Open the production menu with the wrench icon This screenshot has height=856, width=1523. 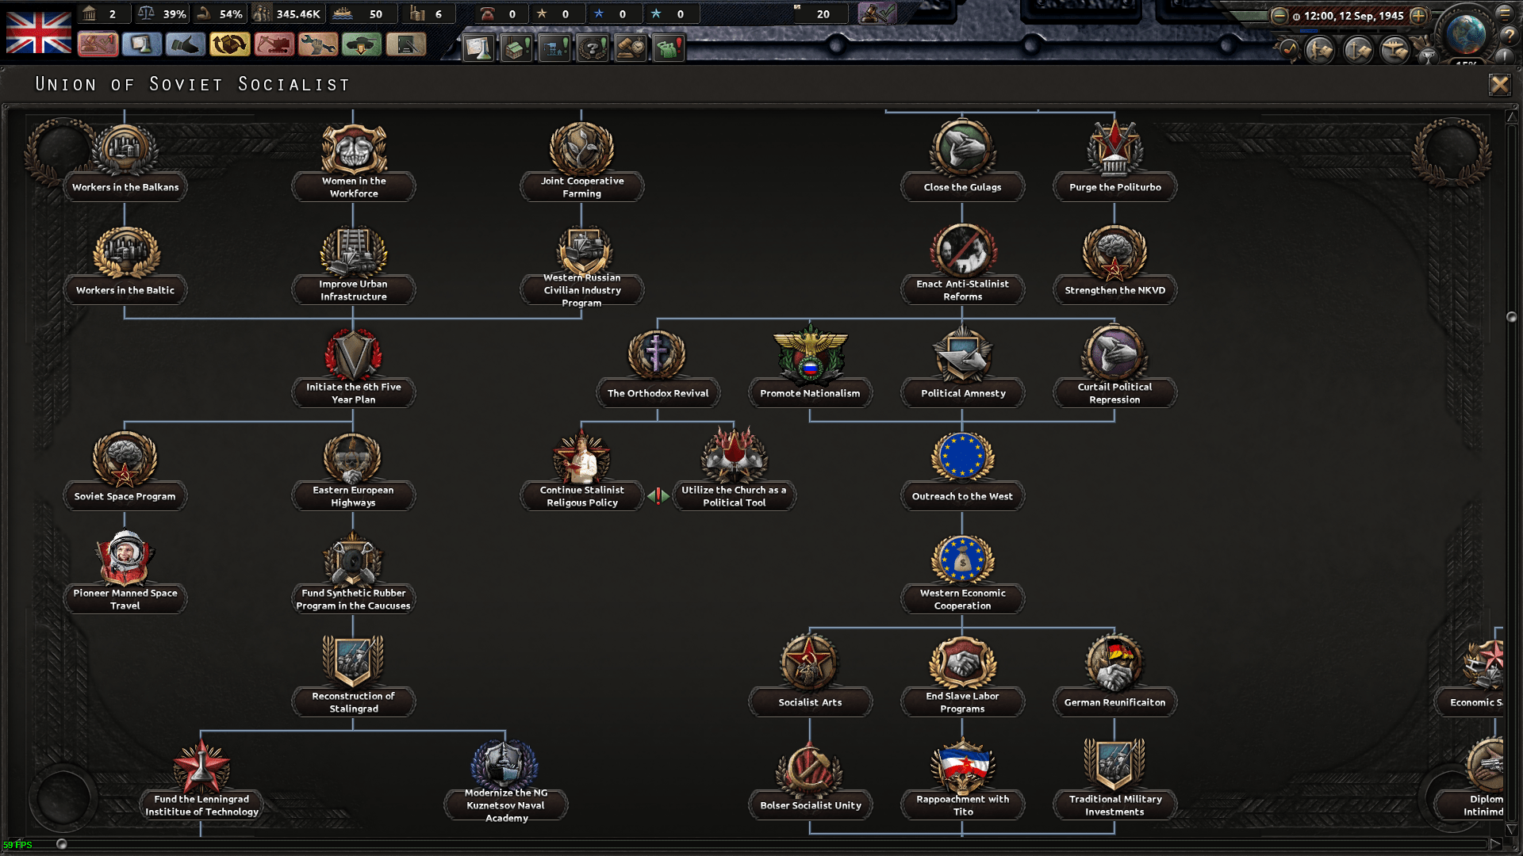pyautogui.click(x=318, y=45)
